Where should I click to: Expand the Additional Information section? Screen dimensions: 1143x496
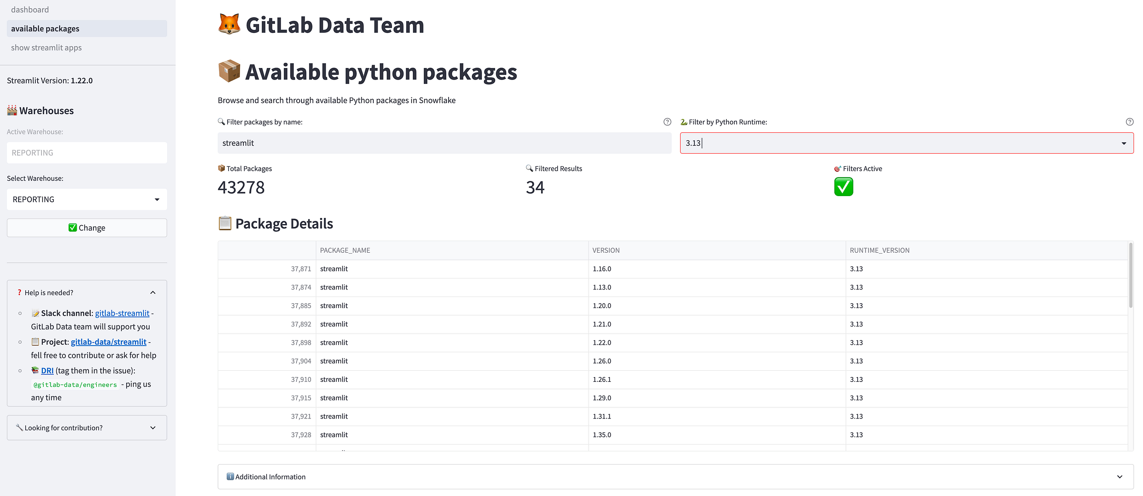(x=1119, y=476)
